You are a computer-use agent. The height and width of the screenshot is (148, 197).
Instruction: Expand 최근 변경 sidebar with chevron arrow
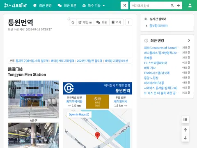click(x=189, y=40)
